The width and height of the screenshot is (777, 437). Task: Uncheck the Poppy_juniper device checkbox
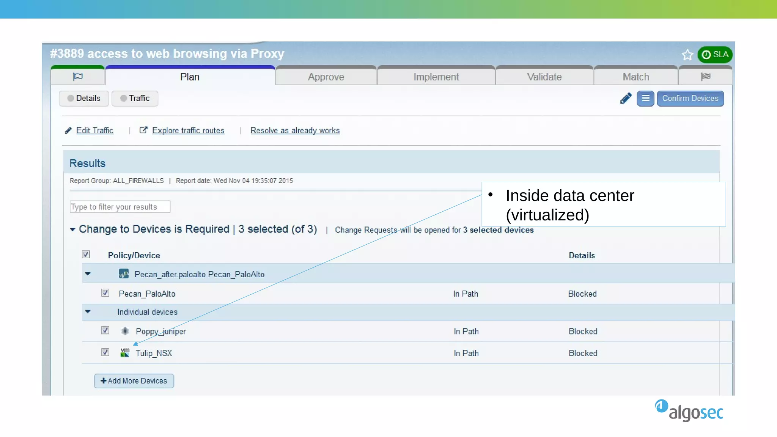click(105, 330)
